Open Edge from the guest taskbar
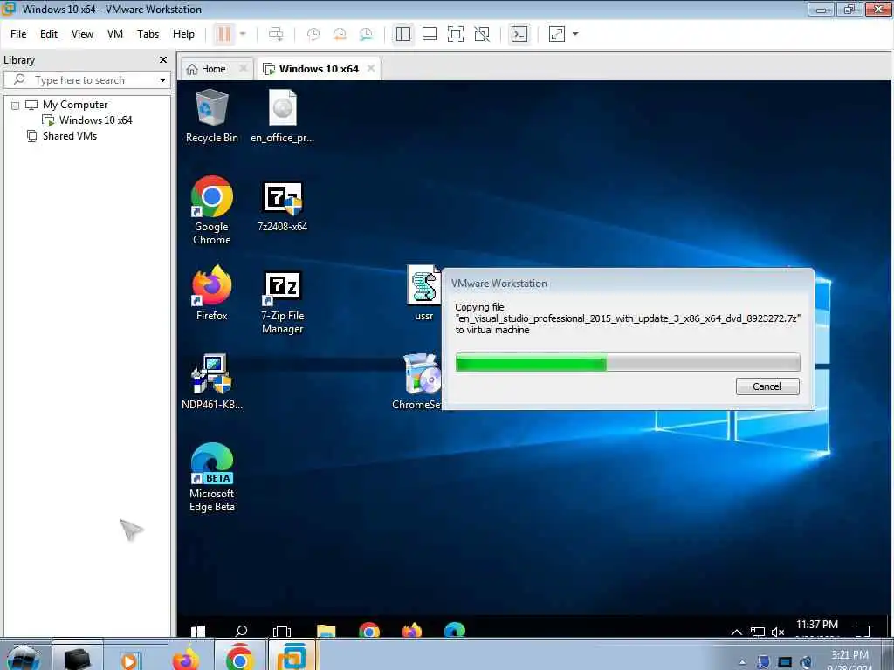This screenshot has height=670, width=894. click(x=454, y=631)
